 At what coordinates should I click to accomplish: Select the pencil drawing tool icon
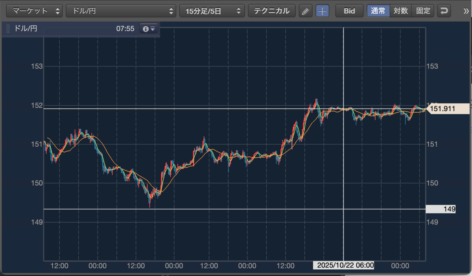coord(305,11)
